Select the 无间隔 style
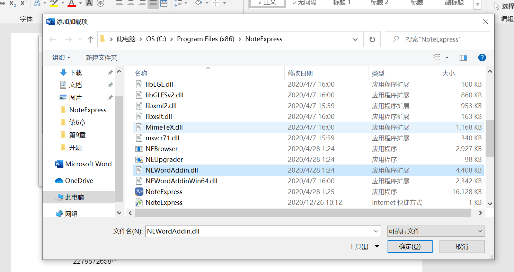 click(305, 3)
